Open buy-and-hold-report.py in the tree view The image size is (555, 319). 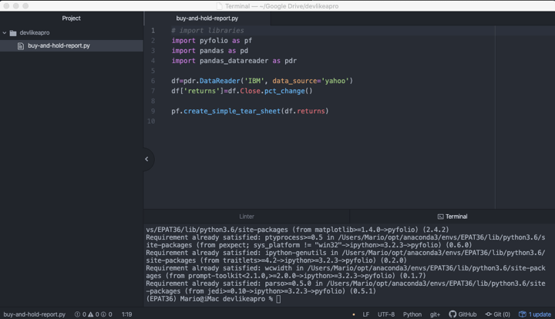point(59,45)
